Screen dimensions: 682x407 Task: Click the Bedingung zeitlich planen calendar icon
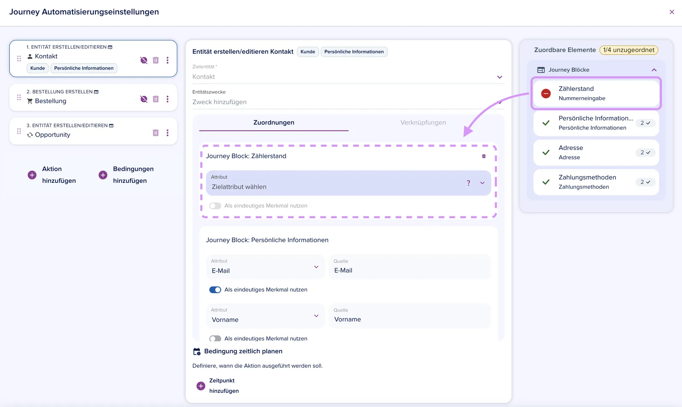click(x=197, y=352)
